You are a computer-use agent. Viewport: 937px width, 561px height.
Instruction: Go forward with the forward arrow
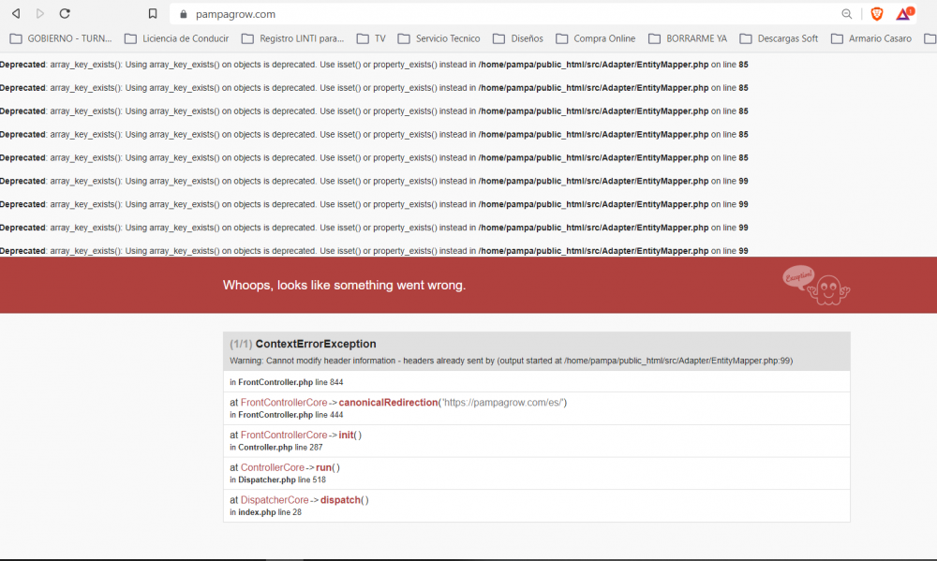(38, 13)
